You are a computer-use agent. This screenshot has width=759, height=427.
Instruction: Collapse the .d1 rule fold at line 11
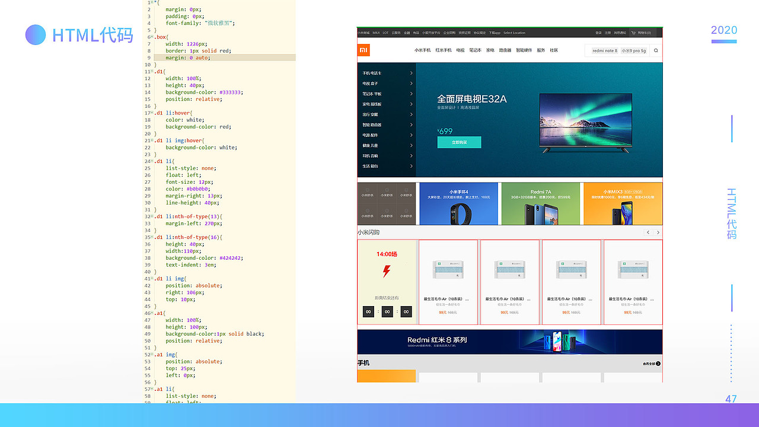[152, 71]
